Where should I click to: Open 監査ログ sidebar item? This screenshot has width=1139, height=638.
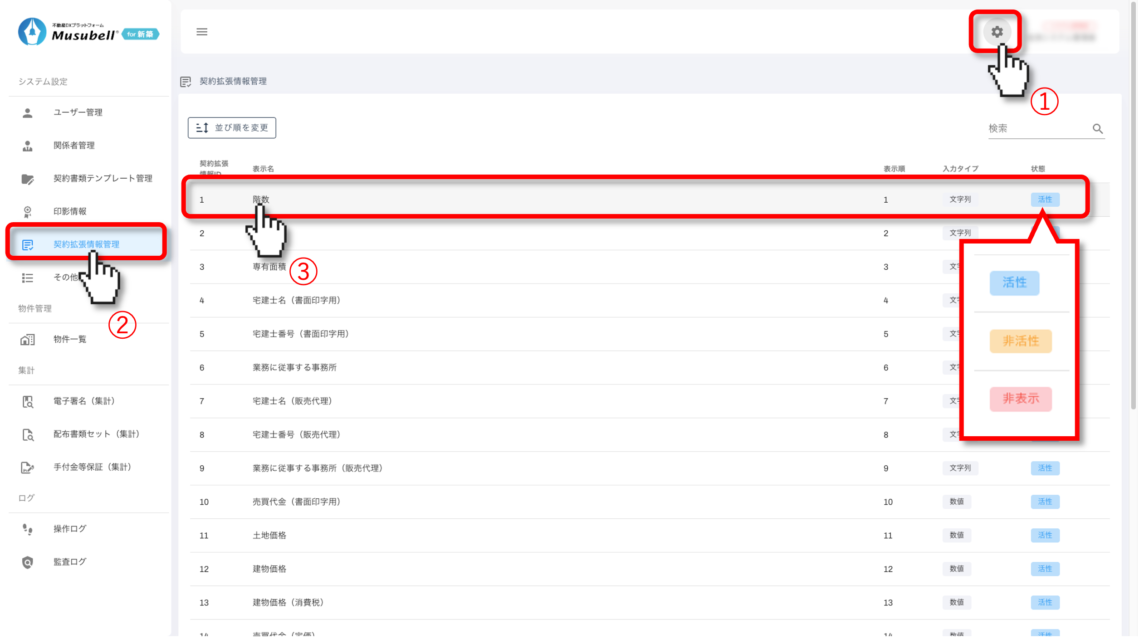pyautogui.click(x=70, y=562)
